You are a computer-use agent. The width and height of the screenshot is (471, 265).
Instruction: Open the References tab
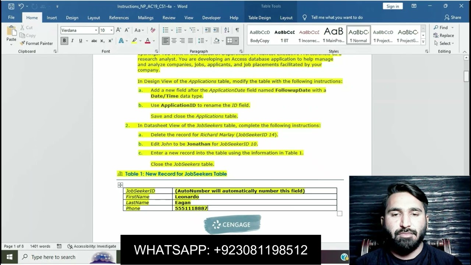pyautogui.click(x=119, y=18)
